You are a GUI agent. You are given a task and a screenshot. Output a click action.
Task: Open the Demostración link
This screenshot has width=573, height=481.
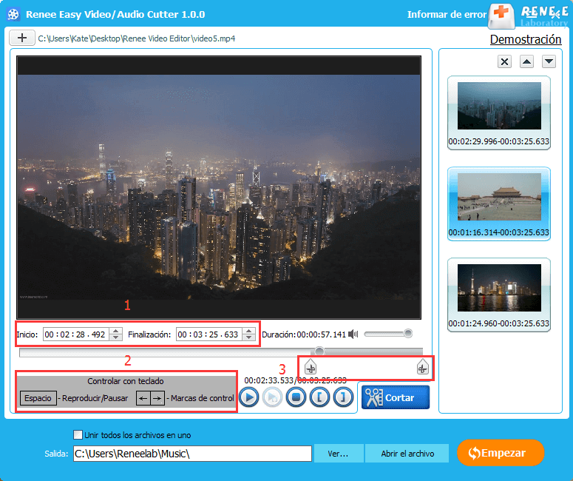tap(526, 39)
